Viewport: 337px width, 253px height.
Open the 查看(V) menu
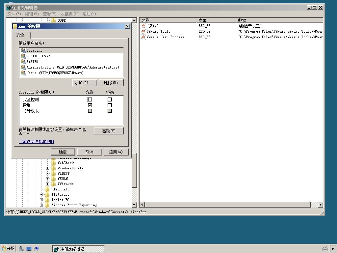pos(49,14)
